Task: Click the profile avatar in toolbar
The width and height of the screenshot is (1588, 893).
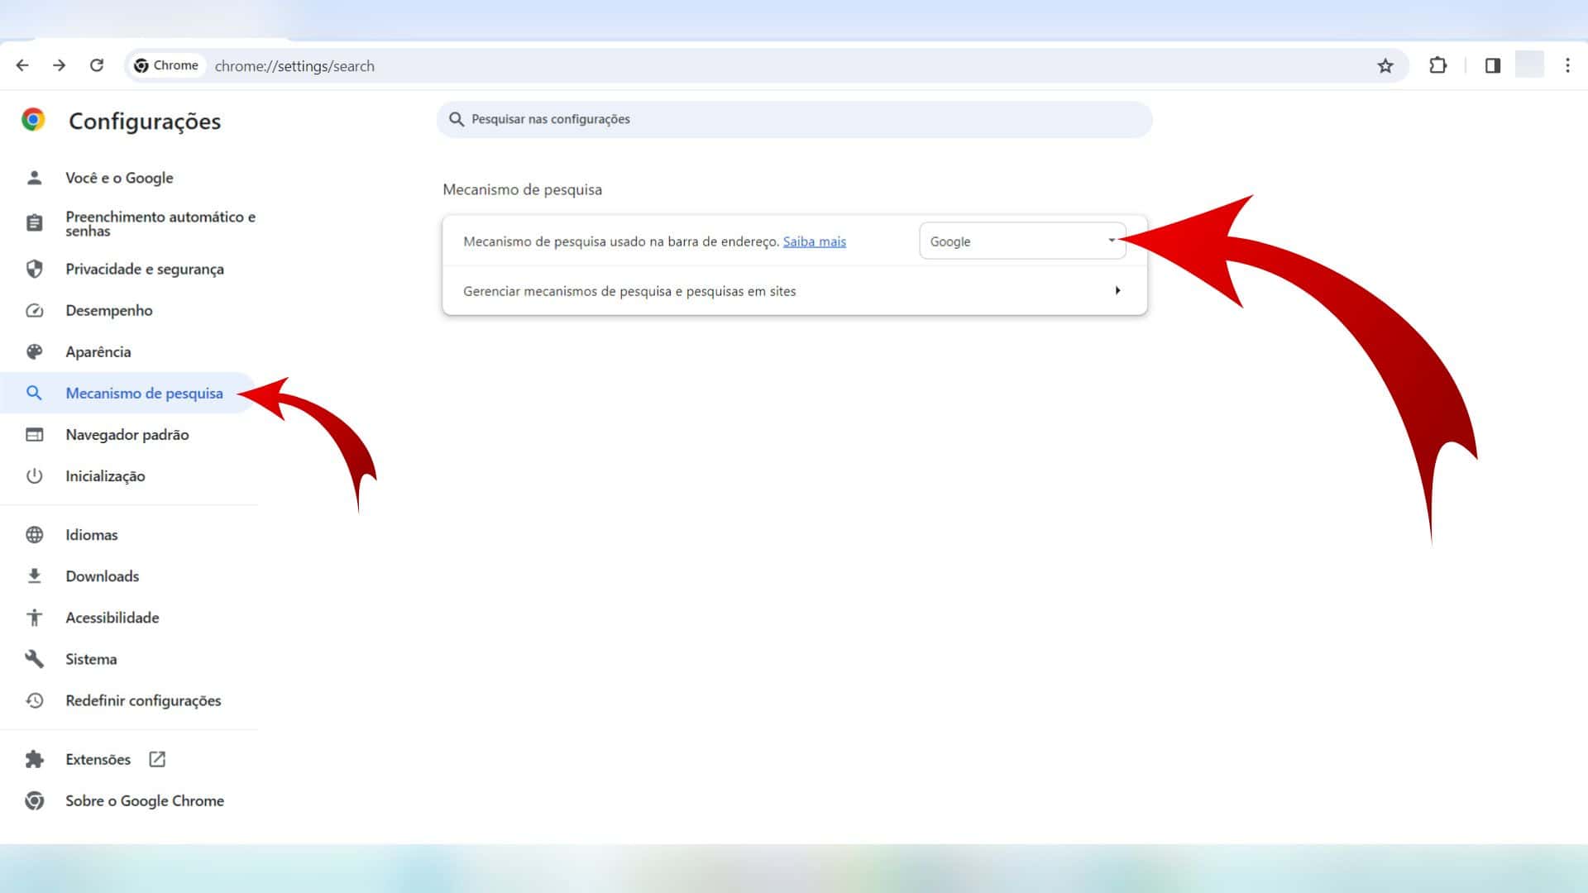Action: [1529, 65]
